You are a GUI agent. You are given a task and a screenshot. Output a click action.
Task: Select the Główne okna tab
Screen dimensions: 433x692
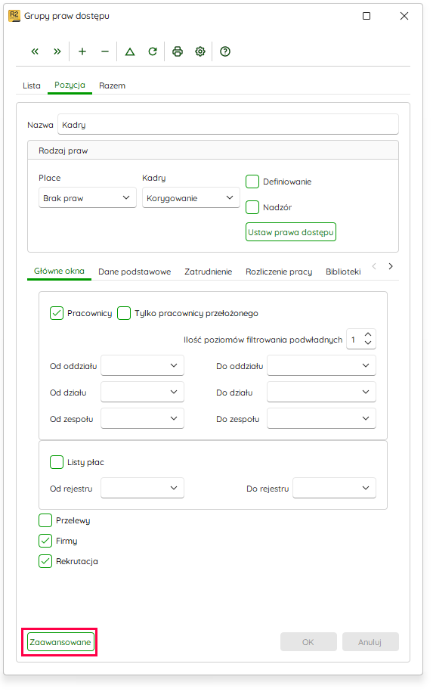coord(59,271)
